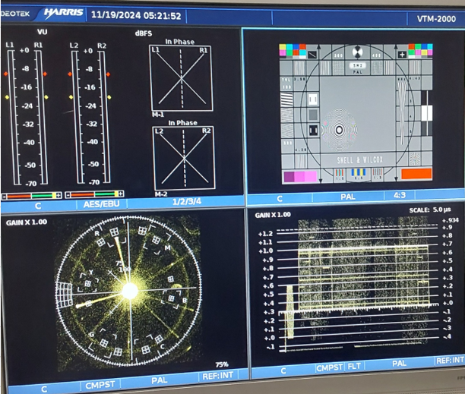Click the waveform GAIN X 1.00 readout
The width and height of the screenshot is (465, 394).
pyautogui.click(x=273, y=215)
